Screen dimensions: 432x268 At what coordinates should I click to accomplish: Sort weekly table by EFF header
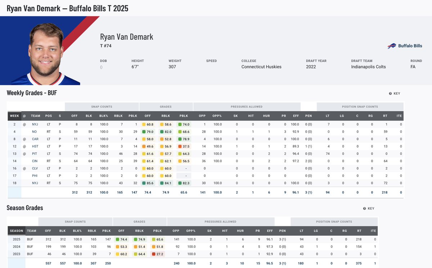click(296, 116)
